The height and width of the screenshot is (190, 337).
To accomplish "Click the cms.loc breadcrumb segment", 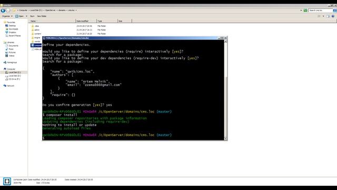I will (72, 10).
